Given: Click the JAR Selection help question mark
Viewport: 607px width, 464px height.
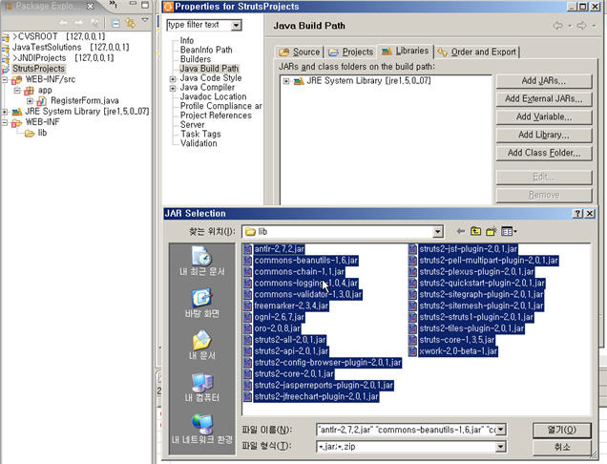Looking at the screenshot, I should [577, 214].
